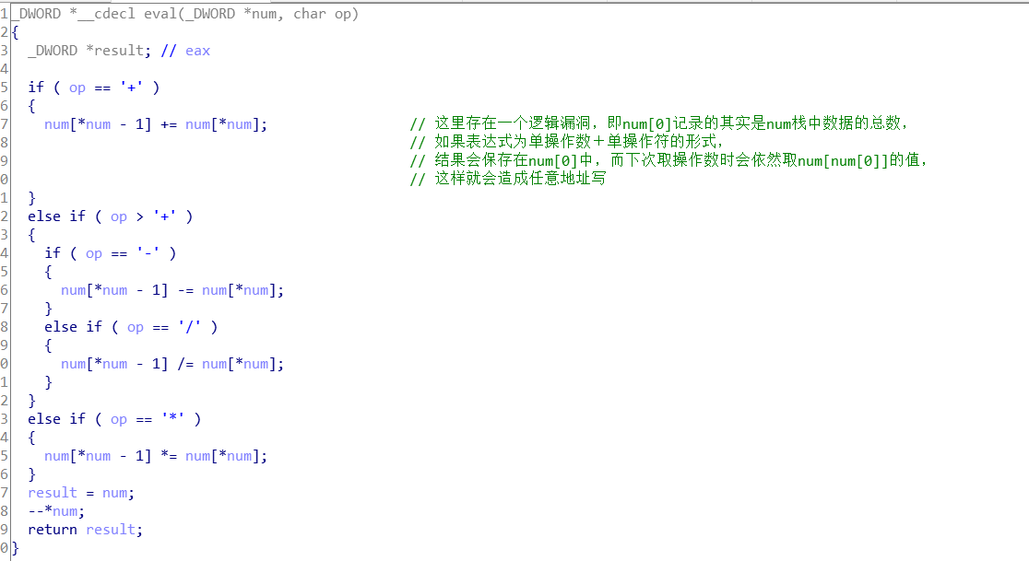Viewport: 1029px width, 561px height.
Task: Click the second green comment line
Action: click(x=566, y=143)
